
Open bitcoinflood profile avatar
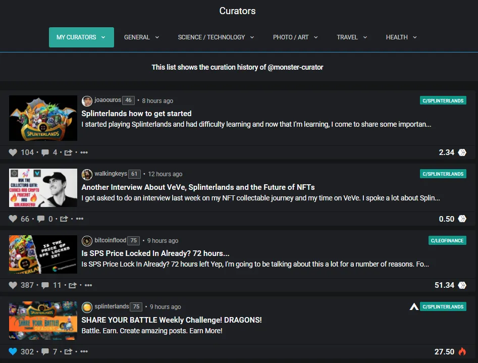click(x=87, y=241)
